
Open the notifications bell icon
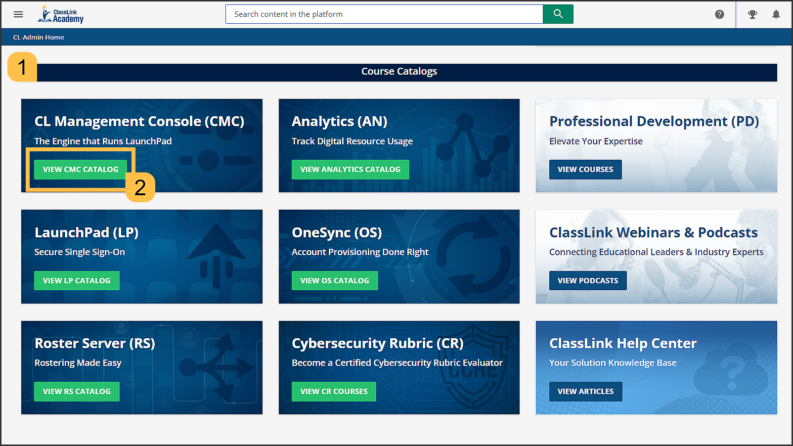[776, 14]
